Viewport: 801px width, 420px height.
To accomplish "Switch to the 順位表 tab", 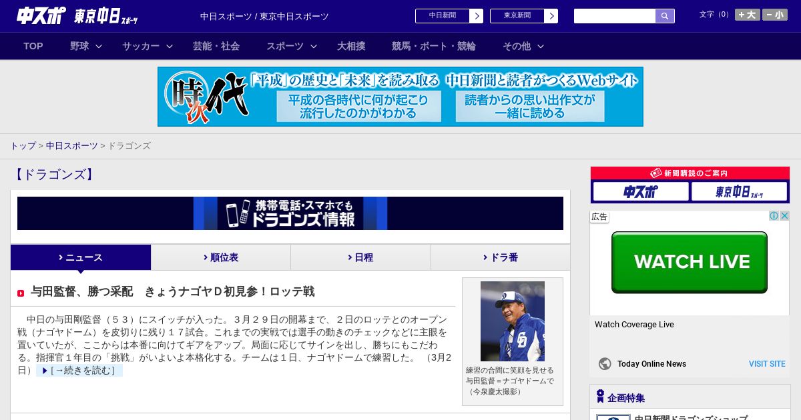I will coord(221,257).
